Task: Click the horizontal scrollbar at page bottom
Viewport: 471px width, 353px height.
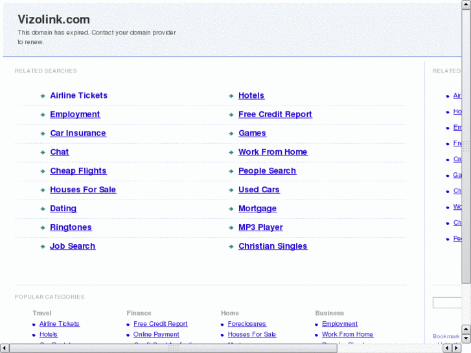Action: point(174,348)
